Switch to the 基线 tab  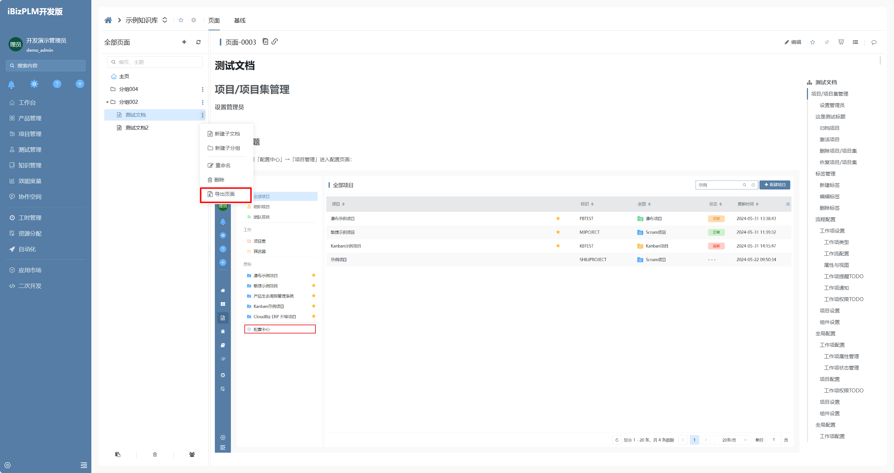tap(239, 20)
